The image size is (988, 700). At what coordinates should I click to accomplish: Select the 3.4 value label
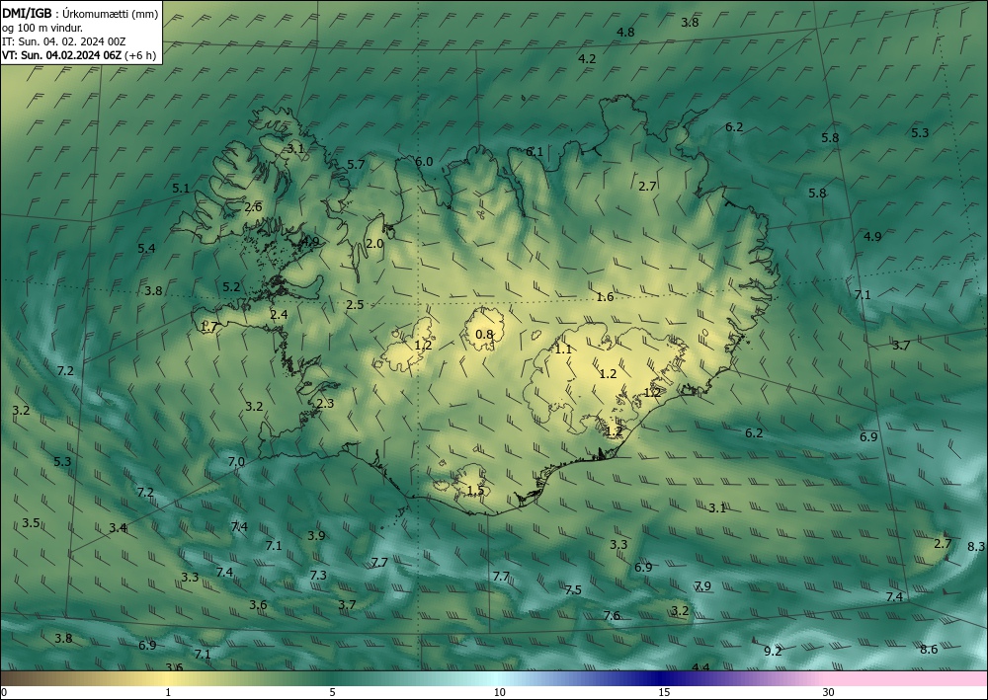click(118, 527)
